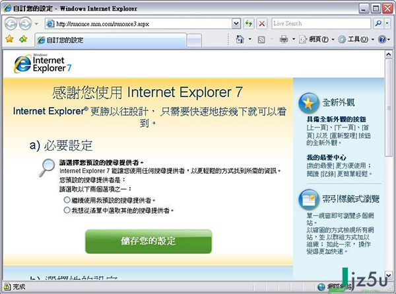Click the Live Search magnifier button
Image resolution: width=396 pixels, height=294 pixels.
pos(378,24)
